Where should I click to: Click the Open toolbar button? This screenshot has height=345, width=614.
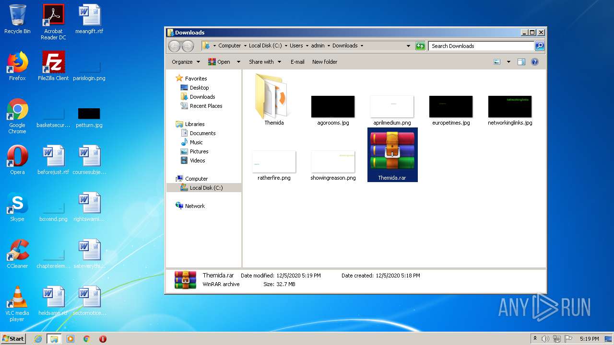[x=220, y=62]
